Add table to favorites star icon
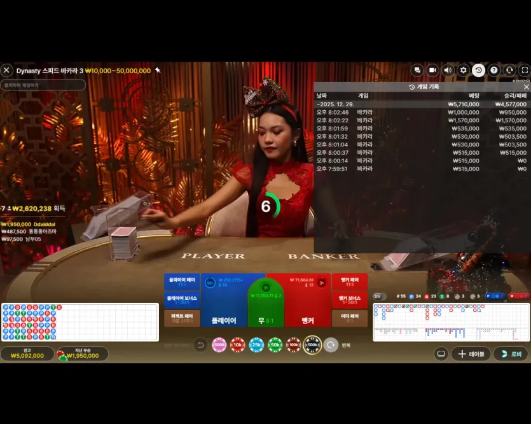This screenshot has height=424, width=531. point(158,70)
